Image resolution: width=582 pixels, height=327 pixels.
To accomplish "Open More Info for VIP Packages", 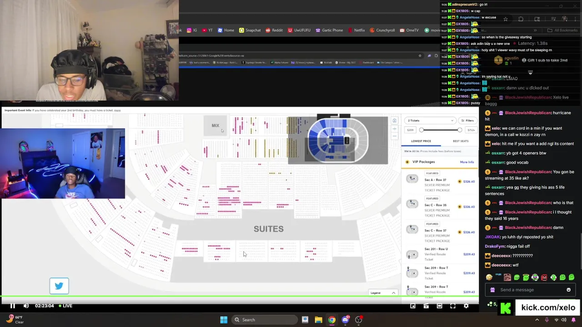I will point(467,162).
